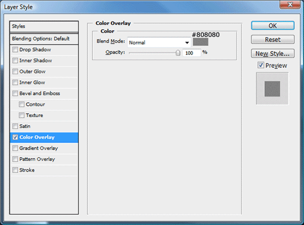Enable the Drop Shadow checkbox
Viewport: 304px width, 225px height.
point(15,50)
